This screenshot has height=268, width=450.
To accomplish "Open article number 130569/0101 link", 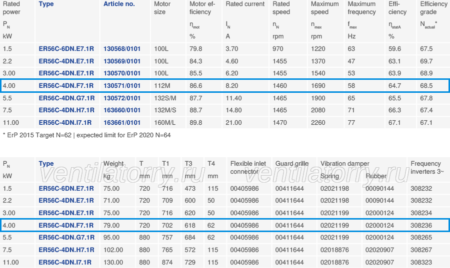I will click(x=122, y=61).
